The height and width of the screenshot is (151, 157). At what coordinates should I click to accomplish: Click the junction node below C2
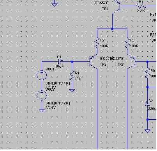coord(147,119)
